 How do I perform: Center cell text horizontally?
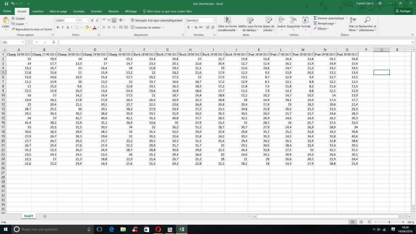(x=109, y=27)
